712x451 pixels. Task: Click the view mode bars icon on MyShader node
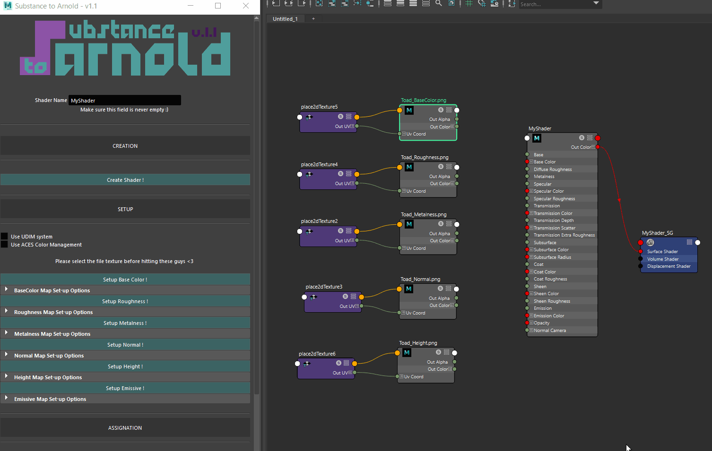[590, 138]
